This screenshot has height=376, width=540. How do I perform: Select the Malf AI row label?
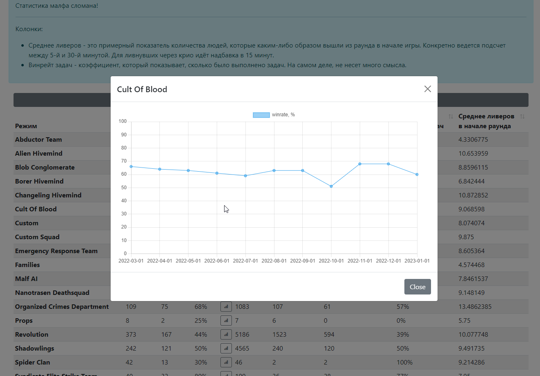click(x=26, y=279)
